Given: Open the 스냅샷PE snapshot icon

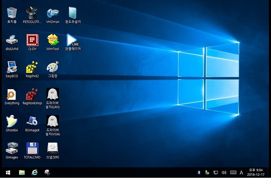Looking at the screenshot, I should pyautogui.click(x=52, y=151).
